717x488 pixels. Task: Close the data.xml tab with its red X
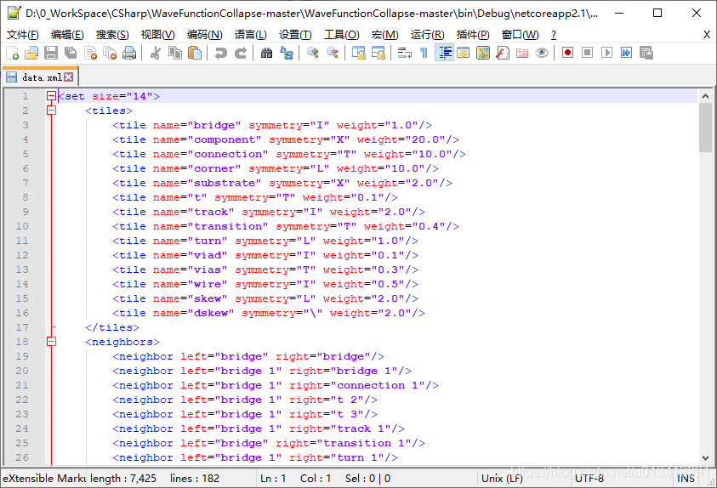[69, 77]
